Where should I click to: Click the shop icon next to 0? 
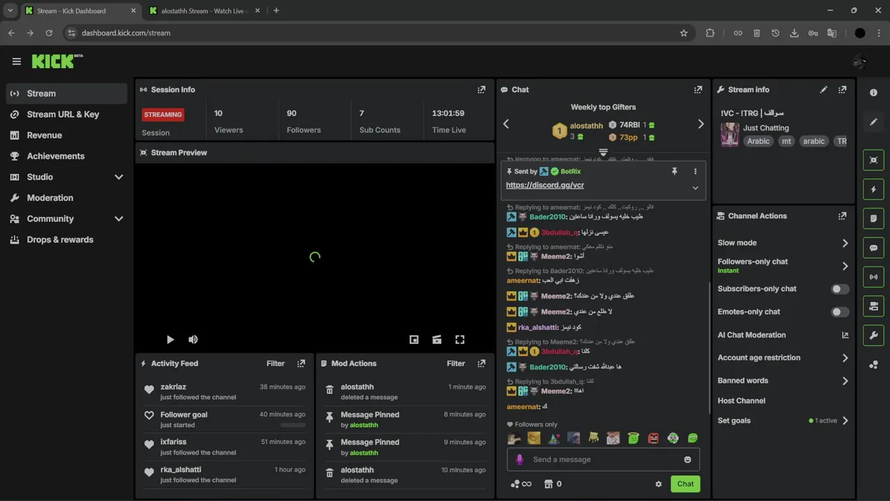point(548,484)
